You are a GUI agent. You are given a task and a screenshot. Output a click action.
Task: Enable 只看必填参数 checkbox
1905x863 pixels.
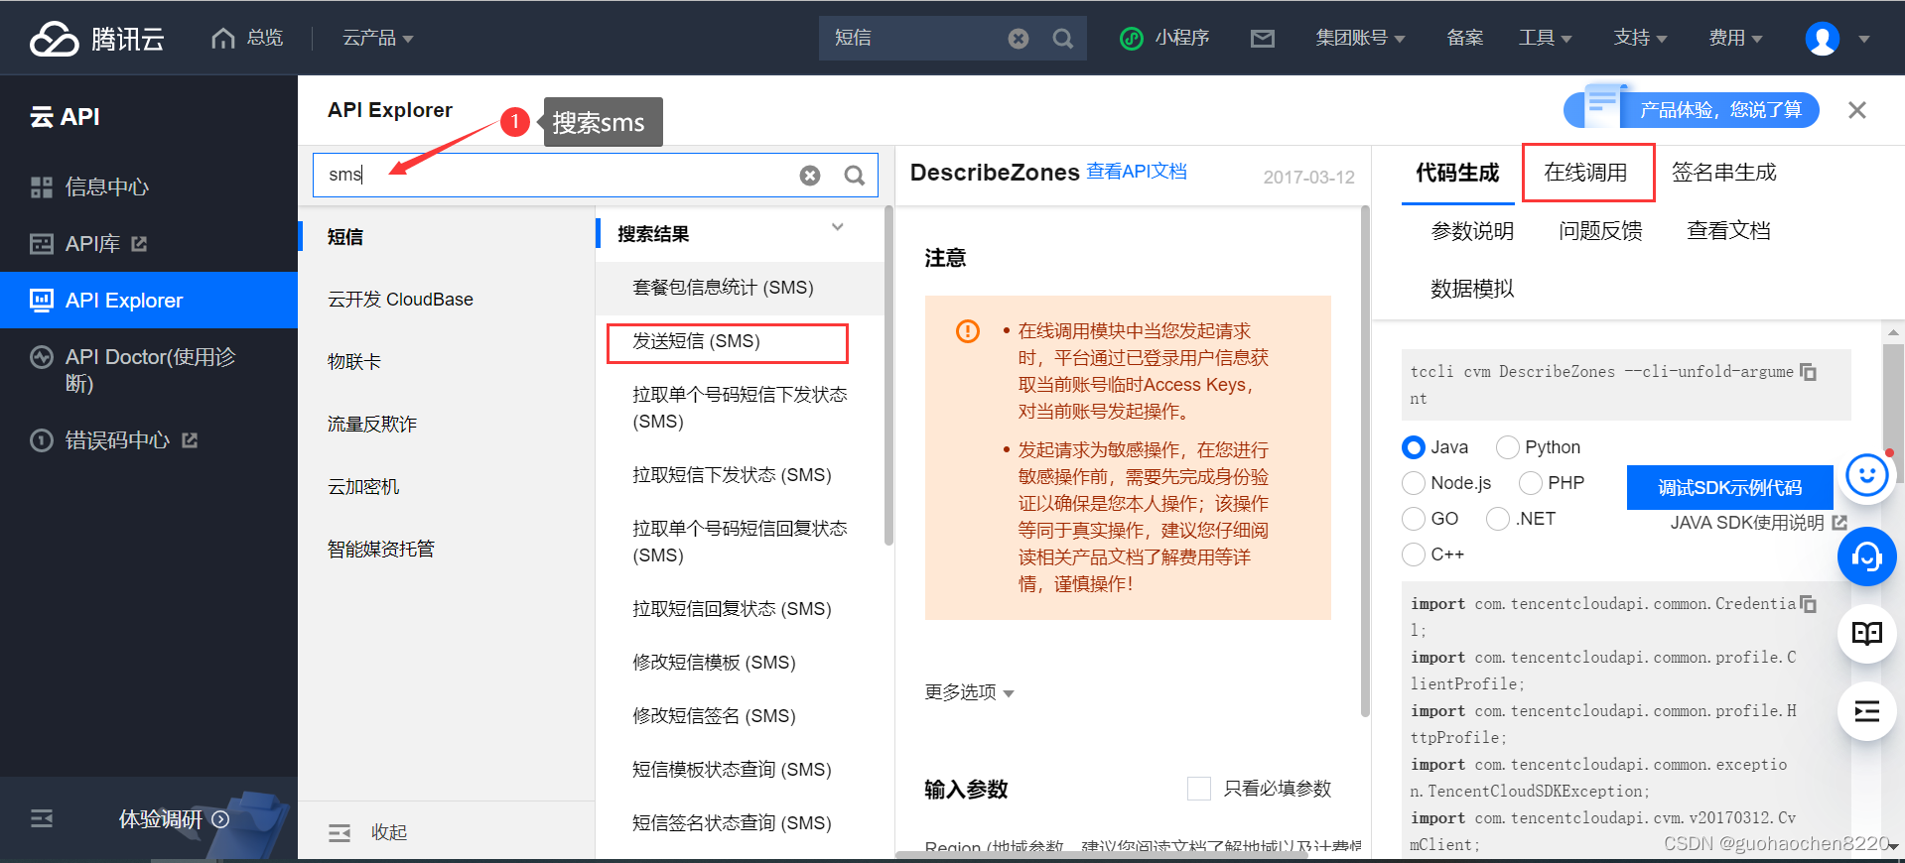click(x=1199, y=789)
